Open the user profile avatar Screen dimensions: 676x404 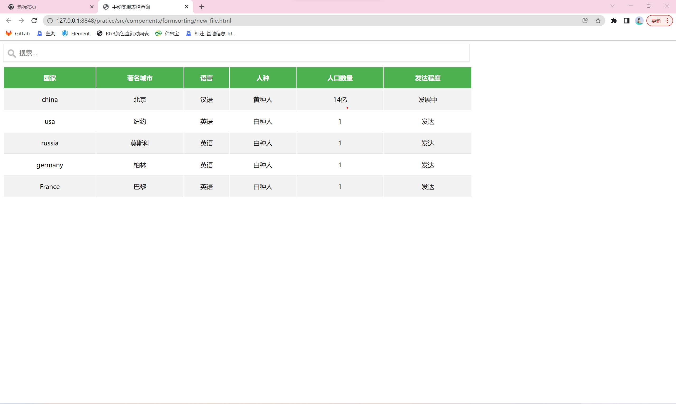[639, 21]
